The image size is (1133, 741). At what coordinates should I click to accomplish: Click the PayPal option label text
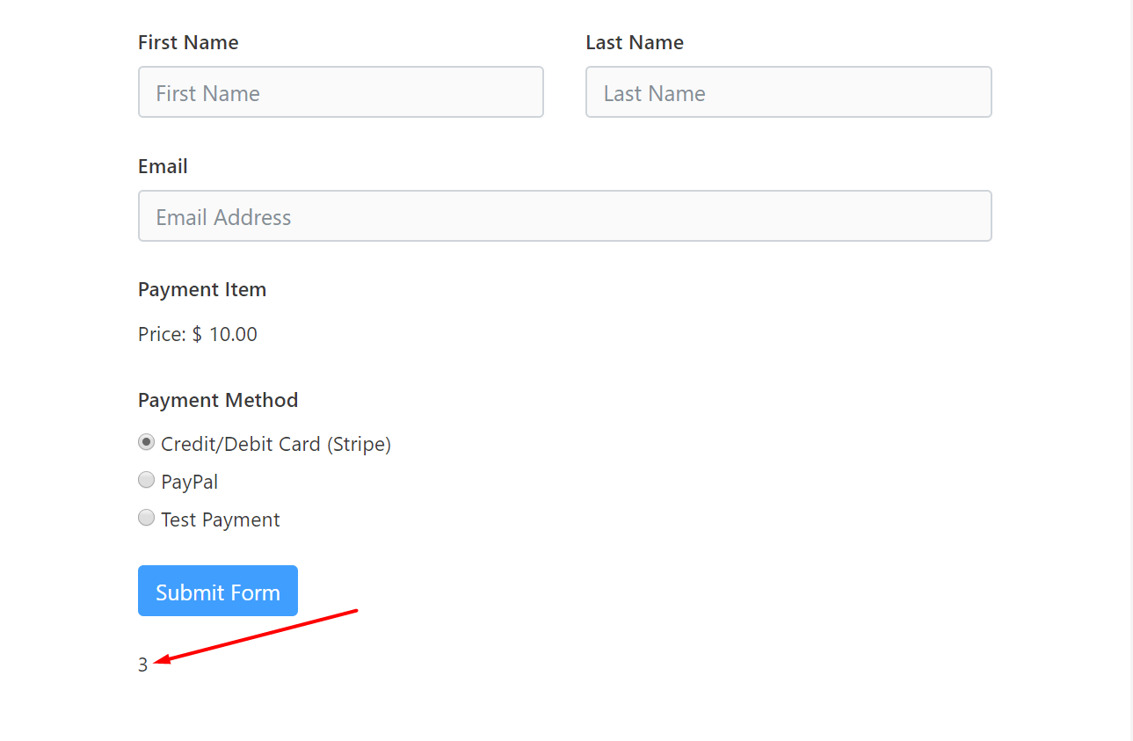(x=189, y=481)
